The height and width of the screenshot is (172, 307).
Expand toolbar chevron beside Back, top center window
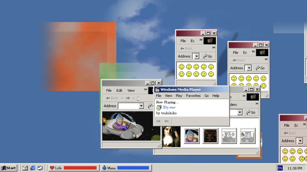coord(214,47)
